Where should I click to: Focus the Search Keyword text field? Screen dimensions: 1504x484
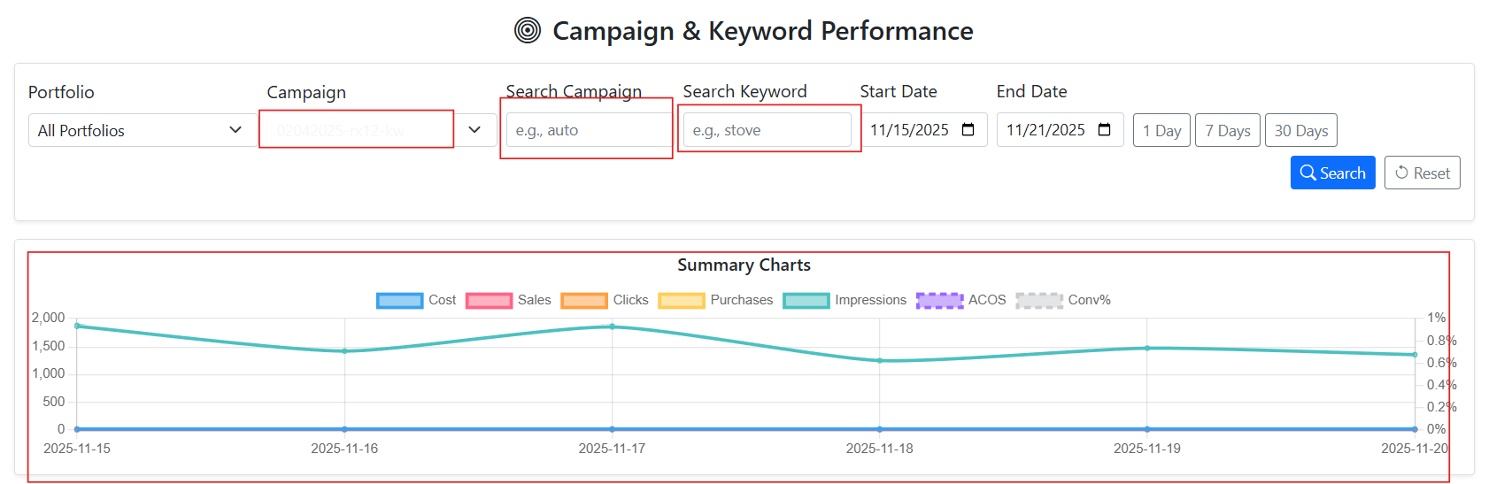click(767, 130)
